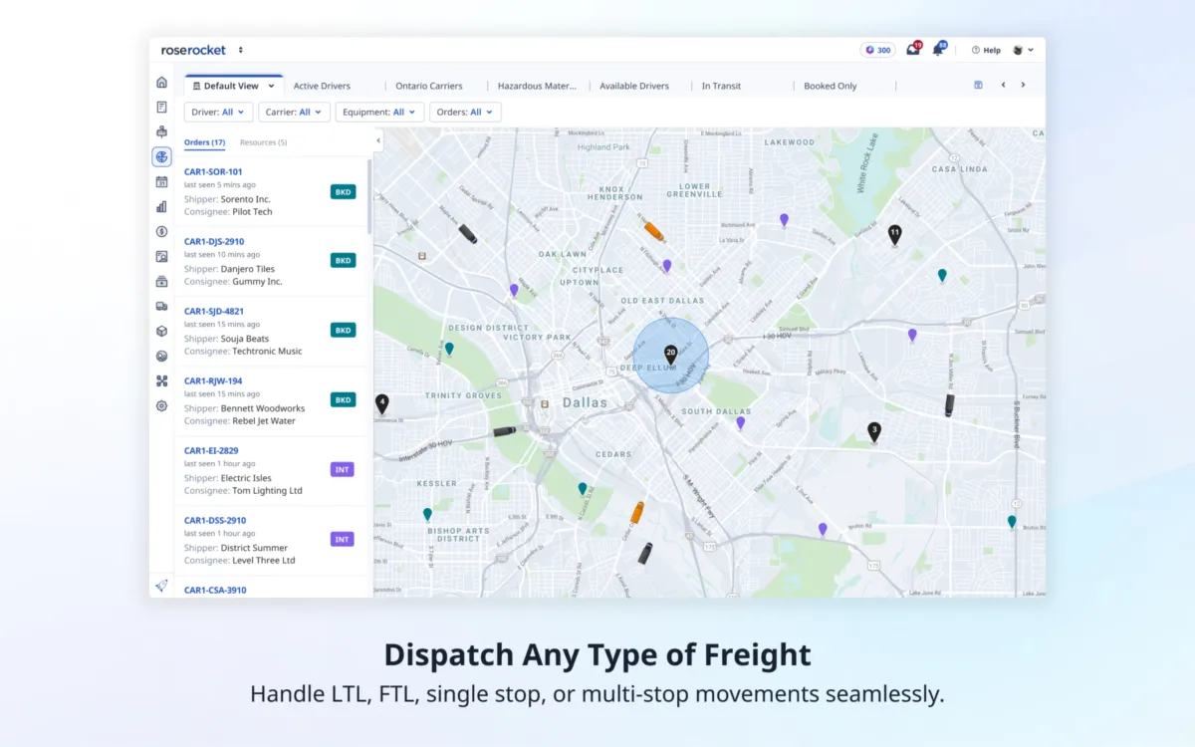The width and height of the screenshot is (1195, 747).
Task: Open the box package sidebar icon
Action: click(161, 331)
